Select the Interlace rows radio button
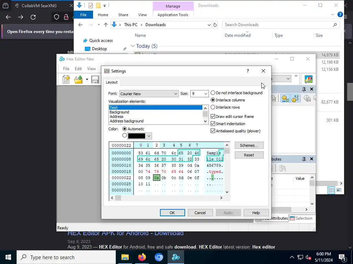 [x=213, y=107]
